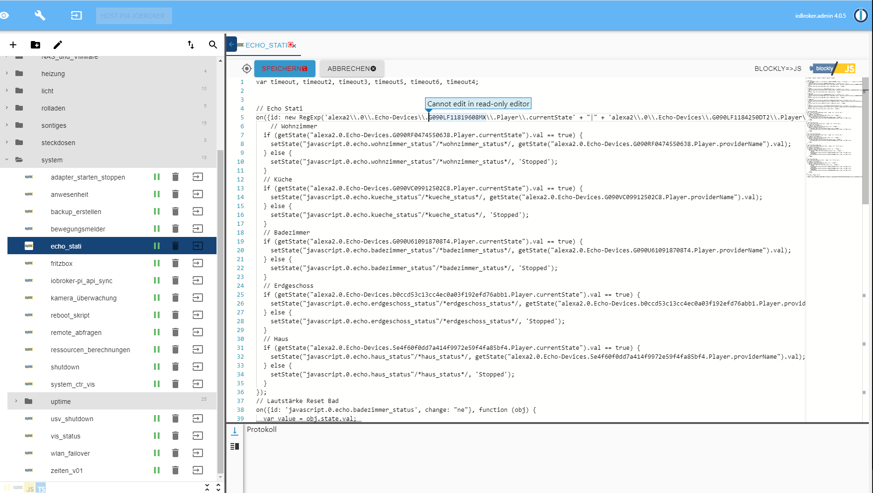Pause the usv_shutdown script
Image resolution: width=873 pixels, height=493 pixels.
tap(157, 418)
